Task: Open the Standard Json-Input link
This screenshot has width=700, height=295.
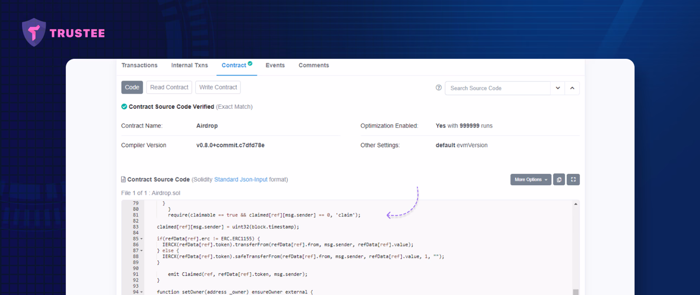Action: click(241, 179)
